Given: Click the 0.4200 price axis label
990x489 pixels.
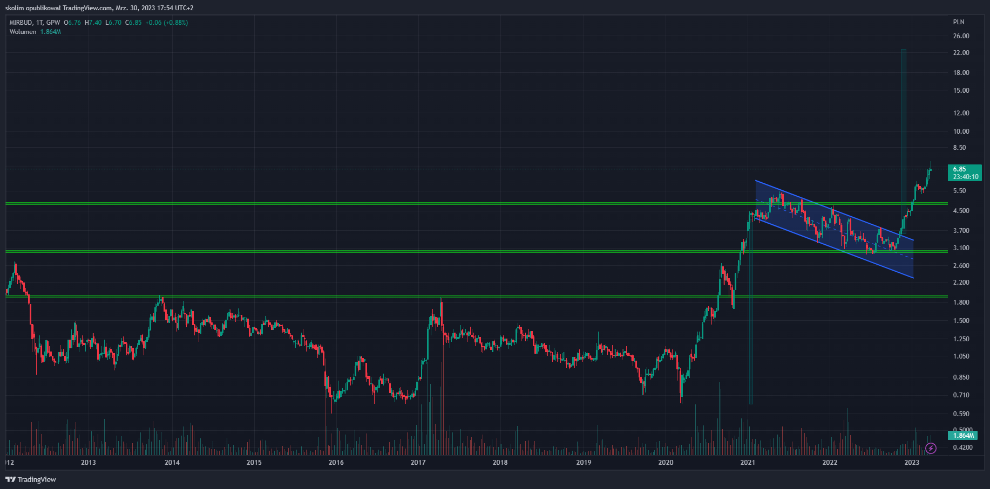Looking at the screenshot, I should 962,447.
